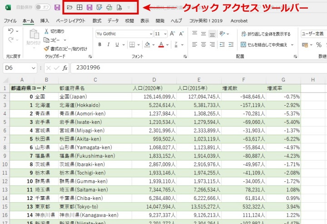Click the accounting number format icon

305,44
